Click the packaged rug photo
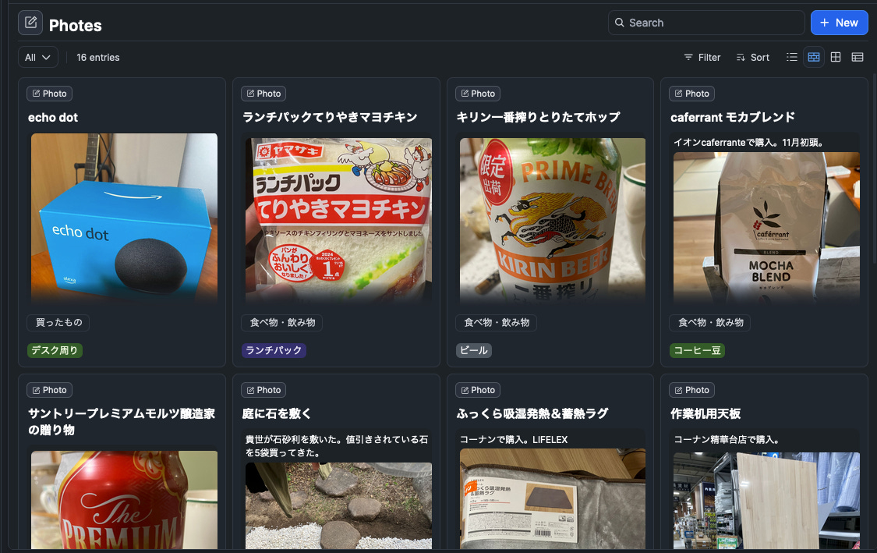The width and height of the screenshot is (877, 553). [553, 498]
